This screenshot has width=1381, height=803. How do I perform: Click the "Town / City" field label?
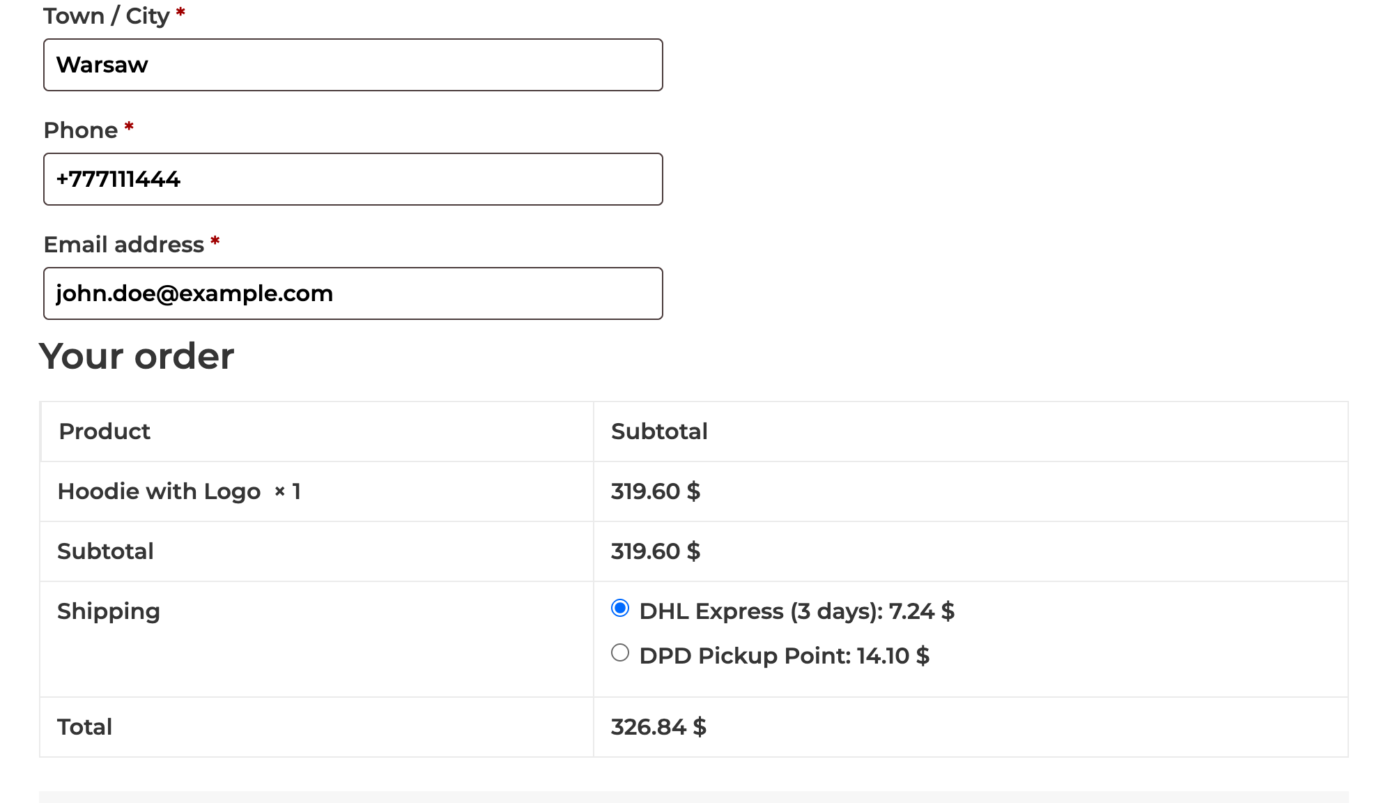(x=106, y=15)
